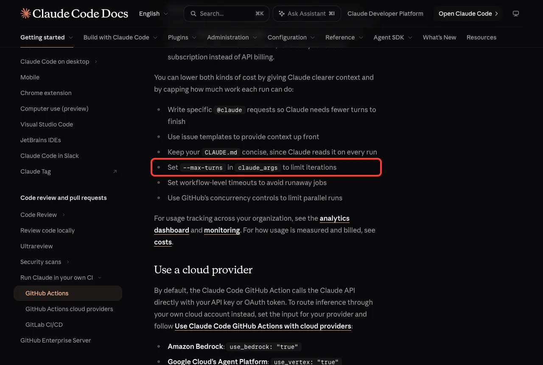Open the Resources tab
Screen dimensions: 543x365
(x=481, y=37)
